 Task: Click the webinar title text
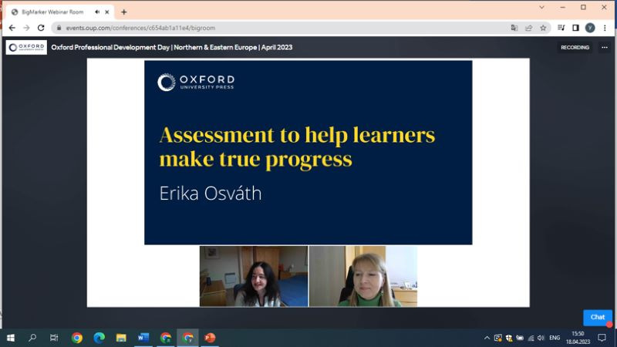click(x=171, y=47)
